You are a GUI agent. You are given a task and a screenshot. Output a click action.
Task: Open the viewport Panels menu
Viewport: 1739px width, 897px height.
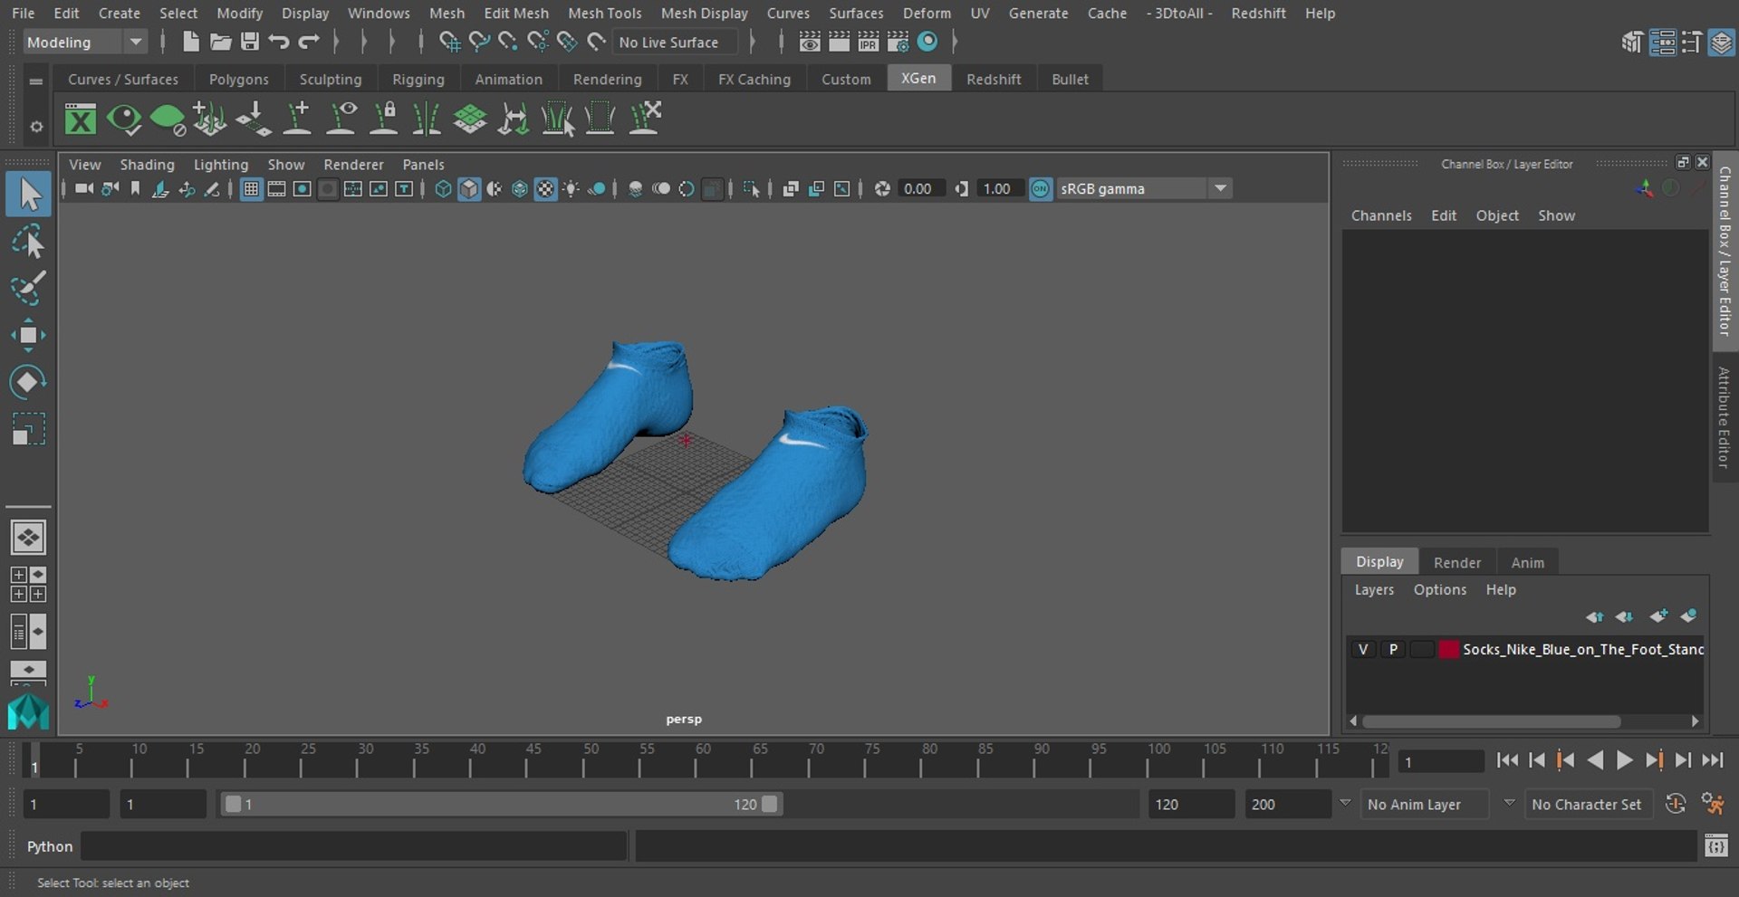423,164
